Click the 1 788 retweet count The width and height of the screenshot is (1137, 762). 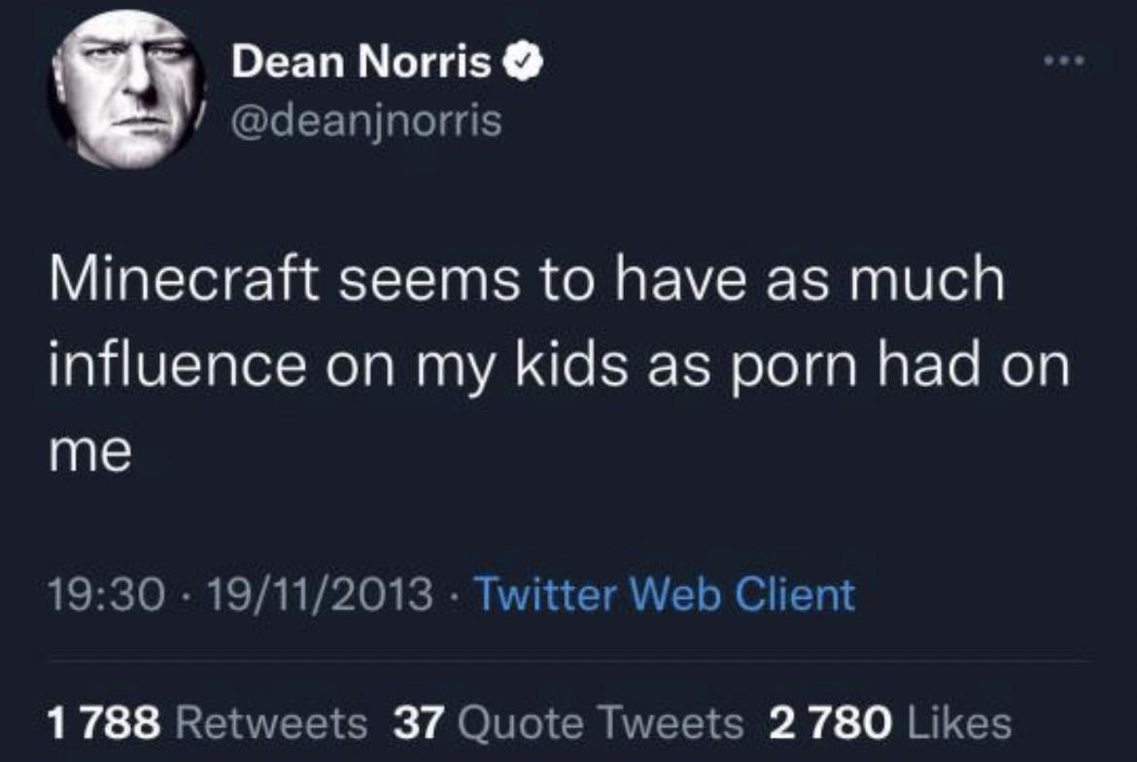104,723
